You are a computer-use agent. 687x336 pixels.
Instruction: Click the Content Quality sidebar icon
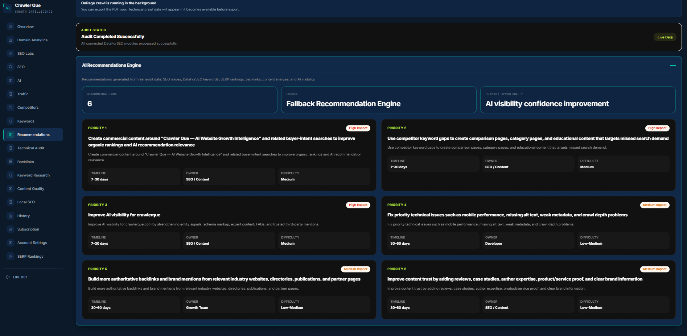point(11,188)
